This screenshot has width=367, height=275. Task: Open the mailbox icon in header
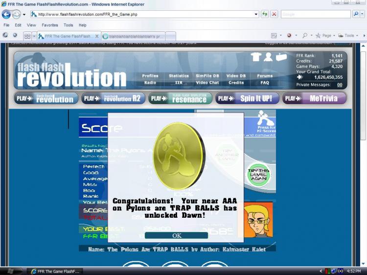pyautogui.click(x=281, y=57)
